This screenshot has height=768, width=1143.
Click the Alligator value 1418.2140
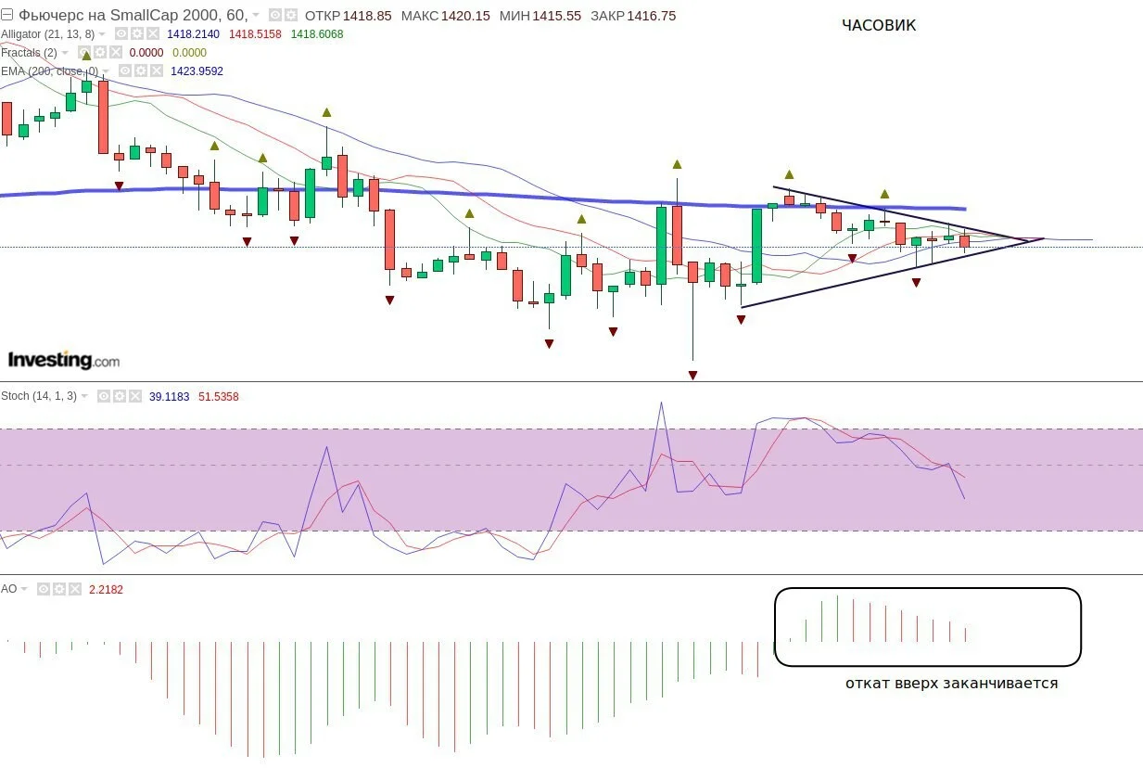coord(194,34)
